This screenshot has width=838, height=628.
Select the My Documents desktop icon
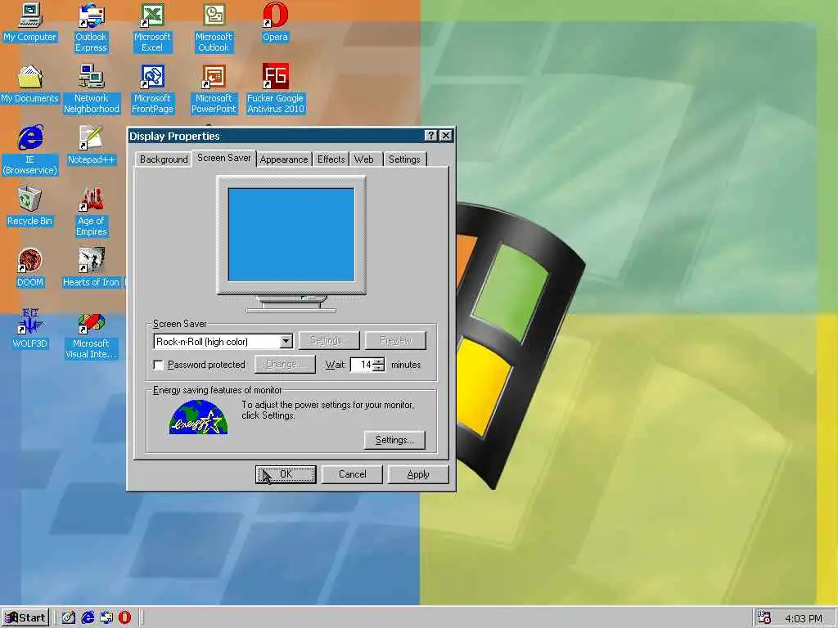[x=29, y=84]
